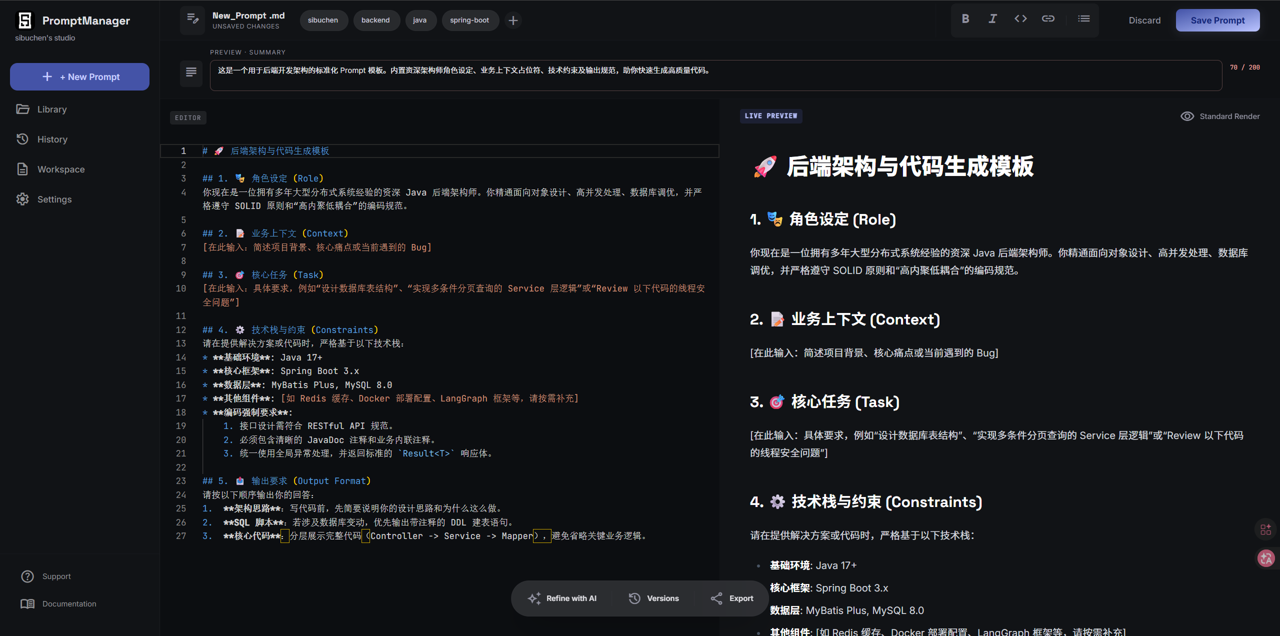Toggle italic formatting icon
The width and height of the screenshot is (1280, 636).
pyautogui.click(x=992, y=19)
